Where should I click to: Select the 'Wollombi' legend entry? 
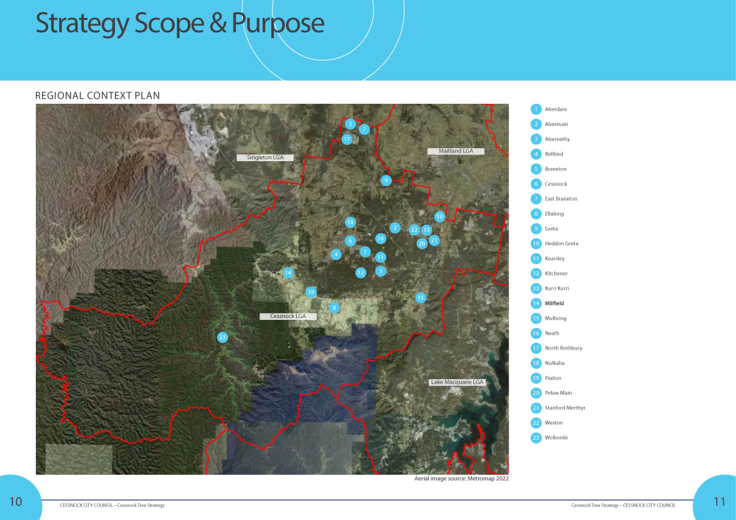coord(556,437)
